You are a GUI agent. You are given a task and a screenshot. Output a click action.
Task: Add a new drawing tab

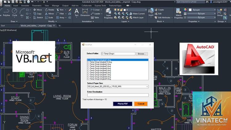click(60, 26)
